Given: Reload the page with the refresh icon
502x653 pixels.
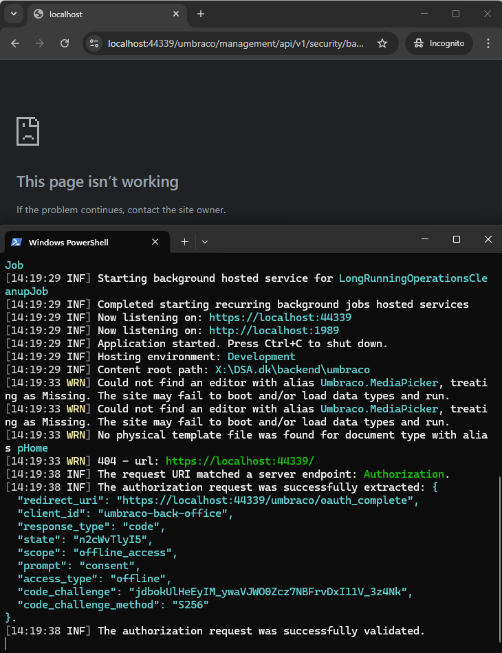Looking at the screenshot, I should [65, 43].
